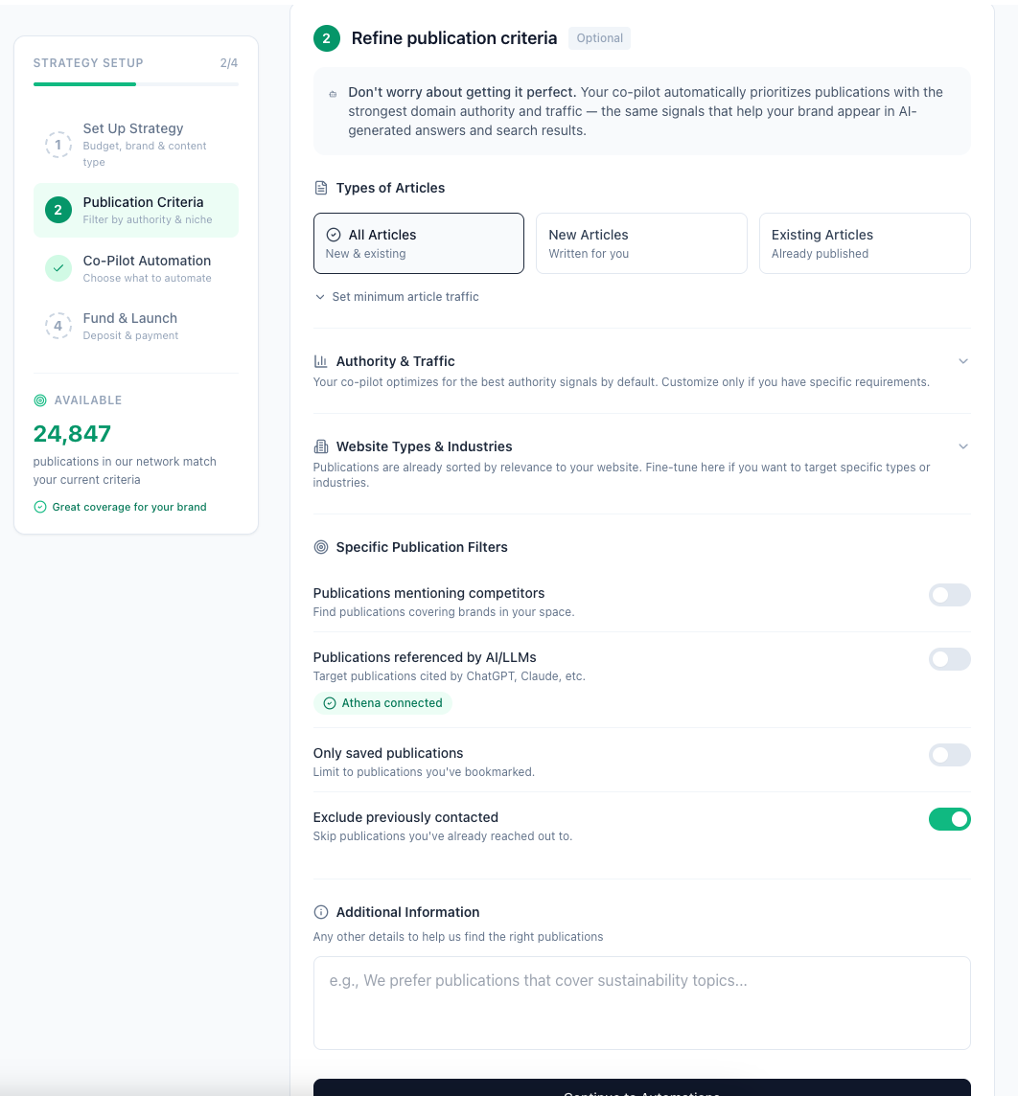Screen dimensions: 1018x1096
Task: Turn on Publications referenced by AI/LLMs
Action: (949, 659)
